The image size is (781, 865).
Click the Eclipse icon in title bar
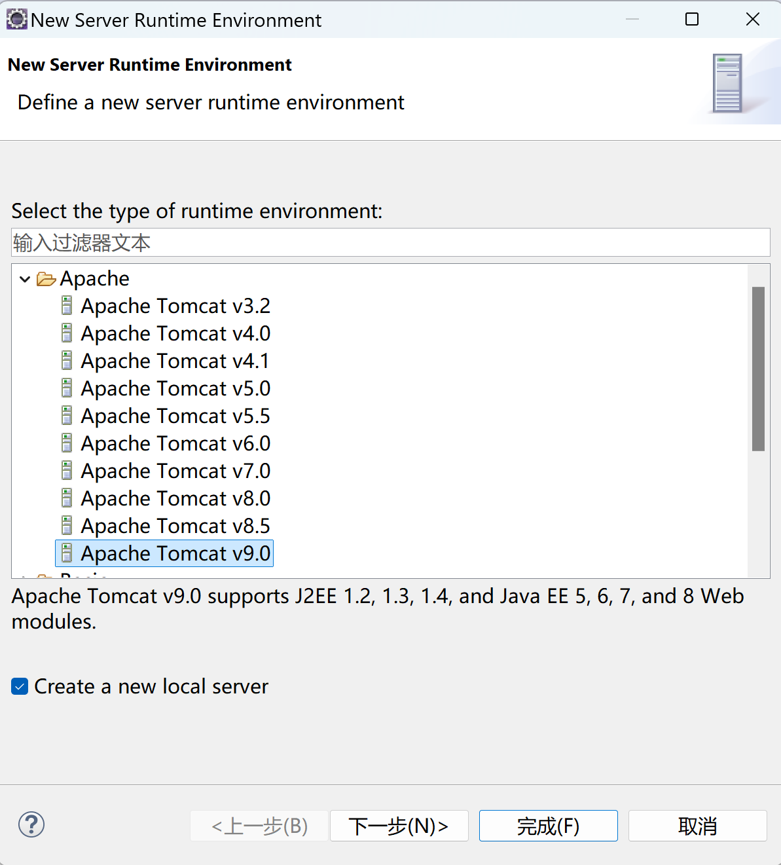point(16,20)
